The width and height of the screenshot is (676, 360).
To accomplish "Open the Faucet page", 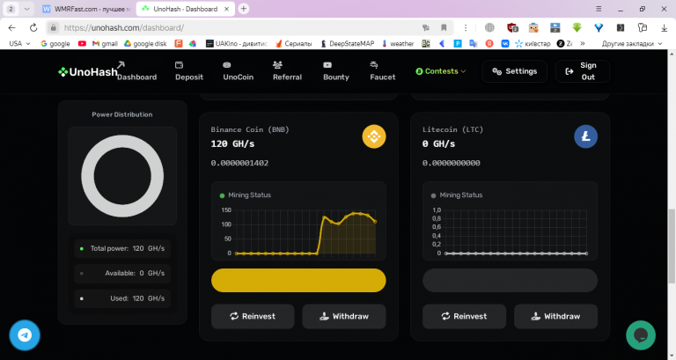I will point(382,71).
